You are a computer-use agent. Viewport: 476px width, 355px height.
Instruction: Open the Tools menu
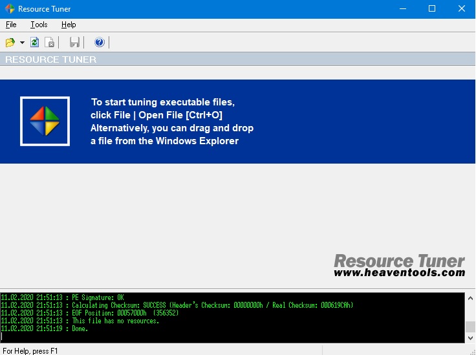coord(39,25)
